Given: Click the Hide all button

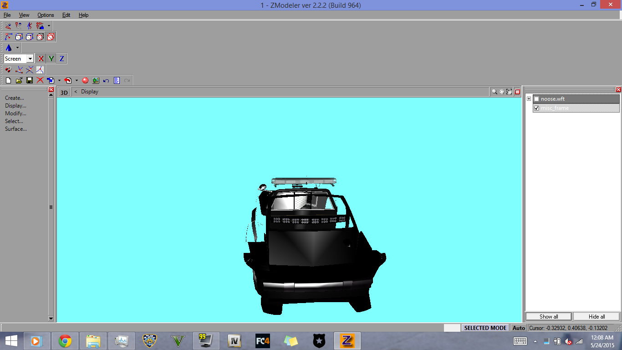Looking at the screenshot, I should [597, 317].
